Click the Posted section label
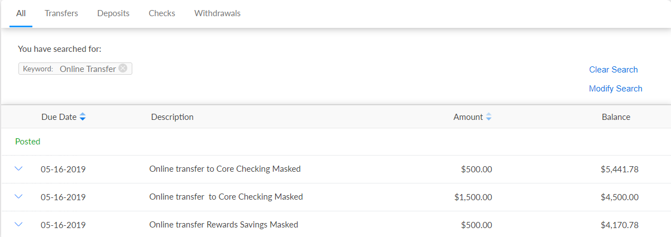 pos(28,142)
